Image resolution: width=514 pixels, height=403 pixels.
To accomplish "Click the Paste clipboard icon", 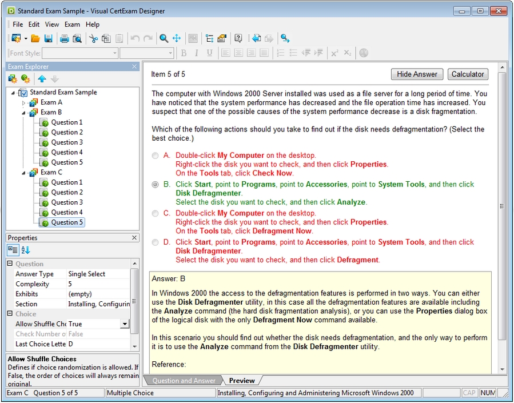I will [x=119, y=39].
